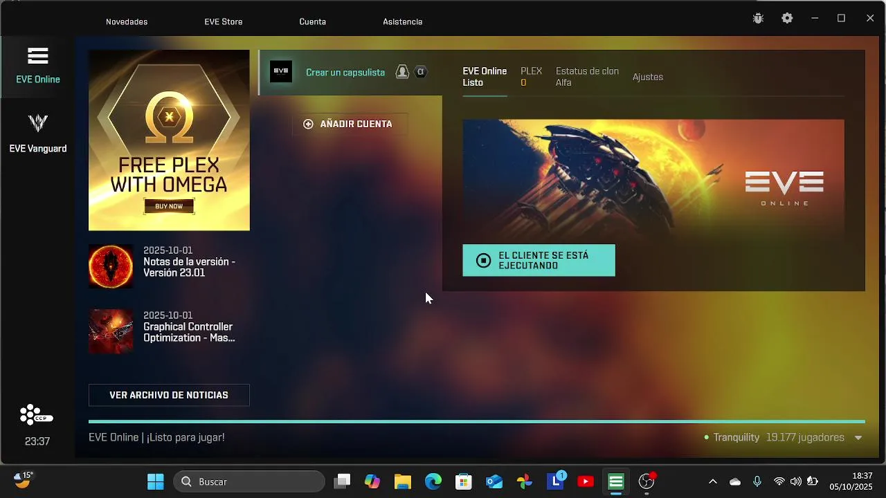
Task: Show hidden system tray icons
Action: 713,481
